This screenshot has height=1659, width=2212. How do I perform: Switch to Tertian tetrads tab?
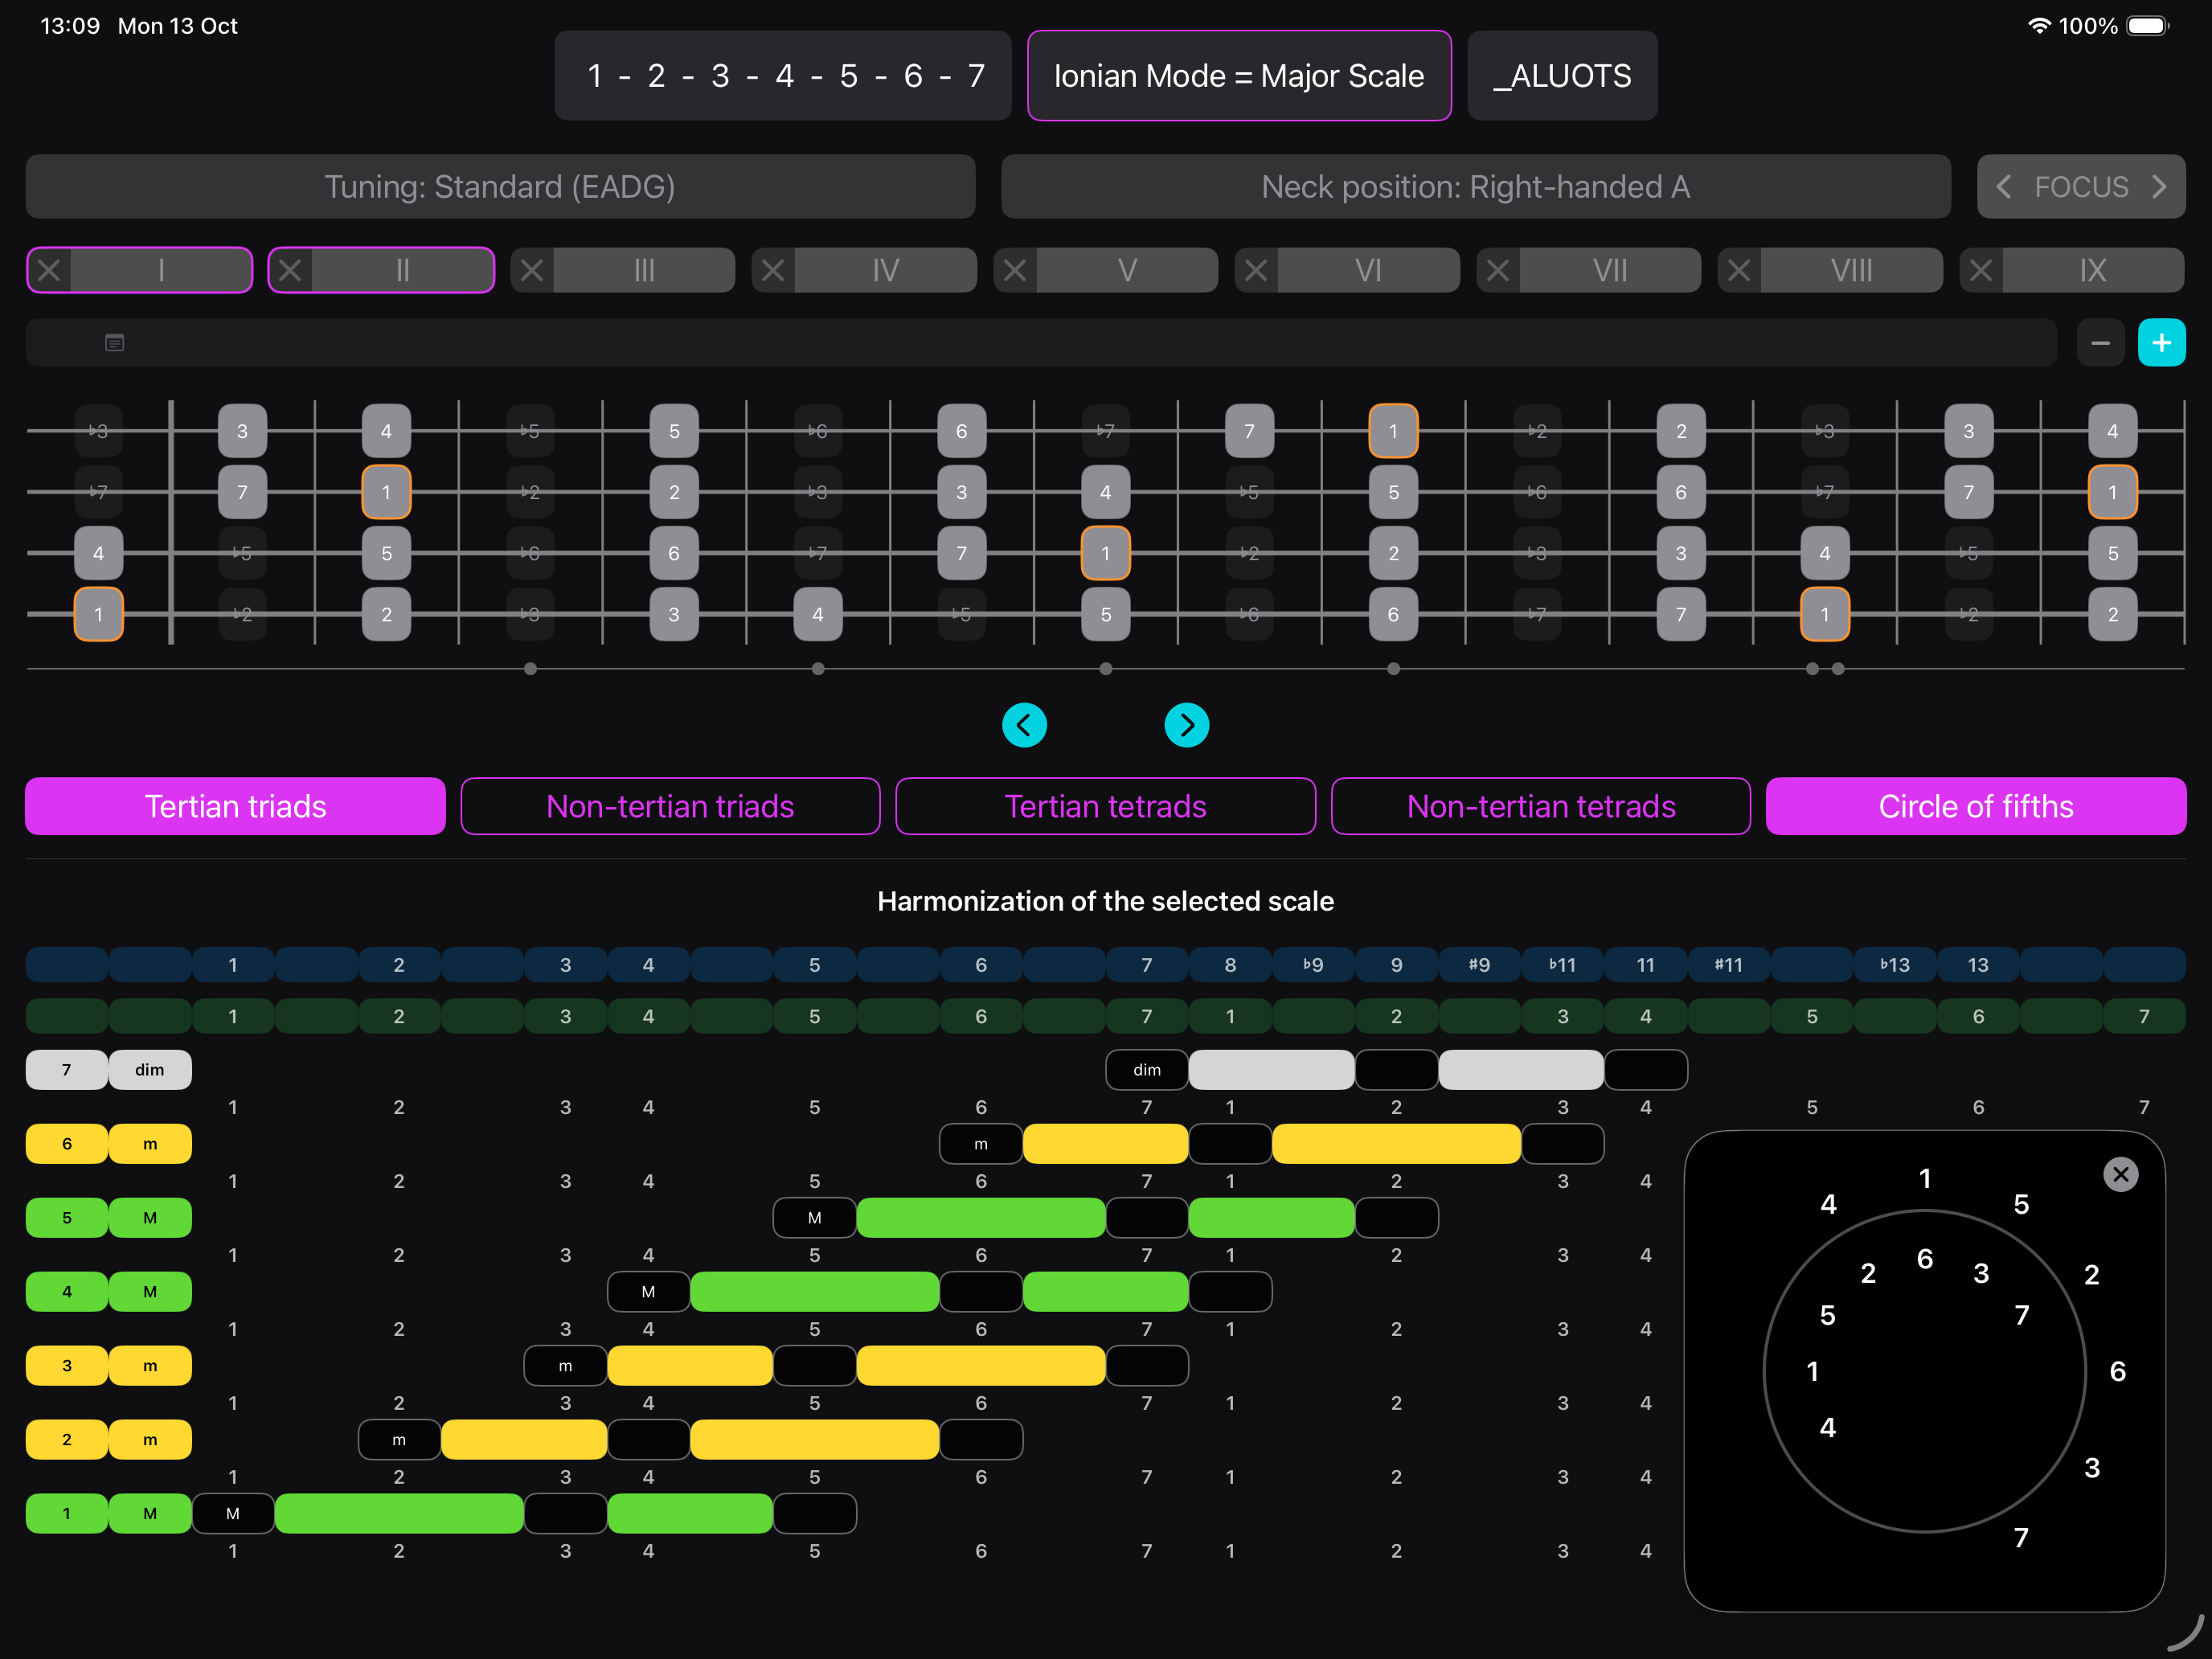tap(1105, 806)
